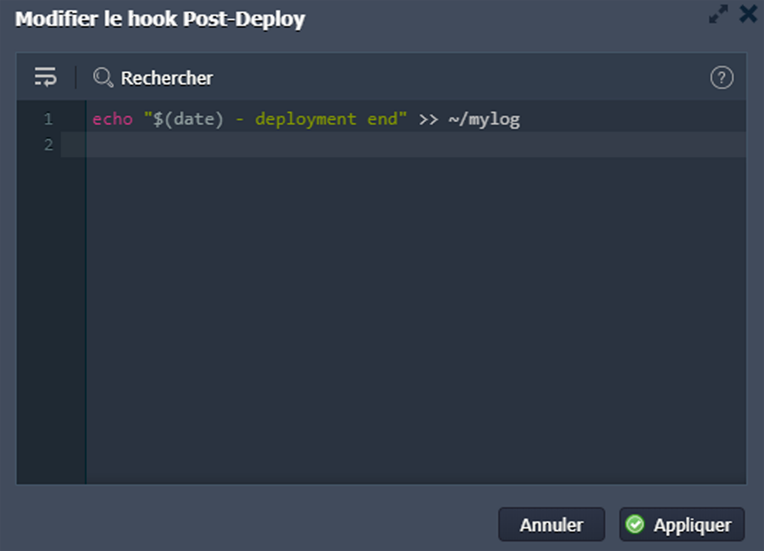
Task: Close the Post-Deploy hook dialog
Action: [748, 14]
